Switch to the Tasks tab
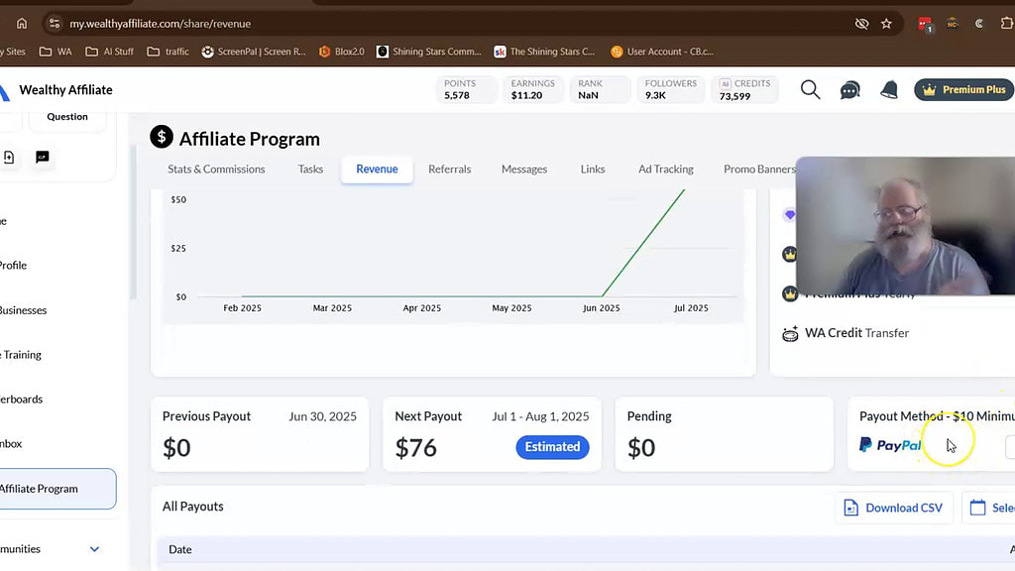 310,169
